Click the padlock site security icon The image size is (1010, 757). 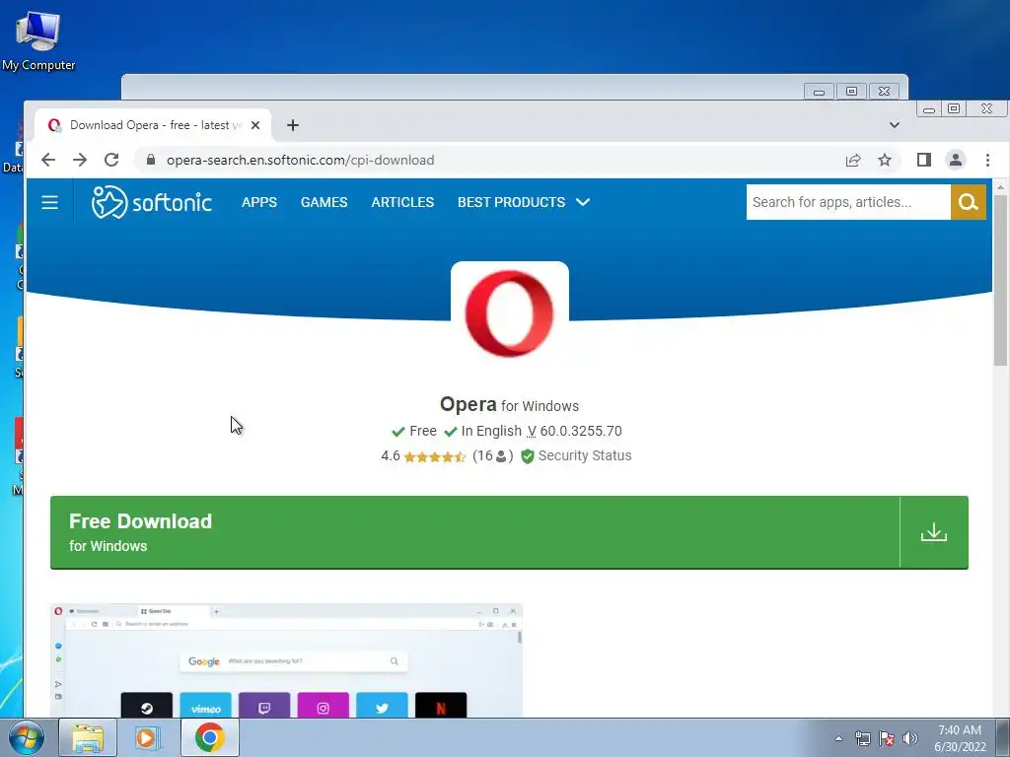[x=151, y=160]
